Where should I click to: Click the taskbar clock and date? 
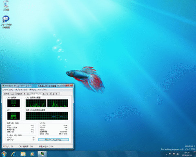[x=187, y=154]
